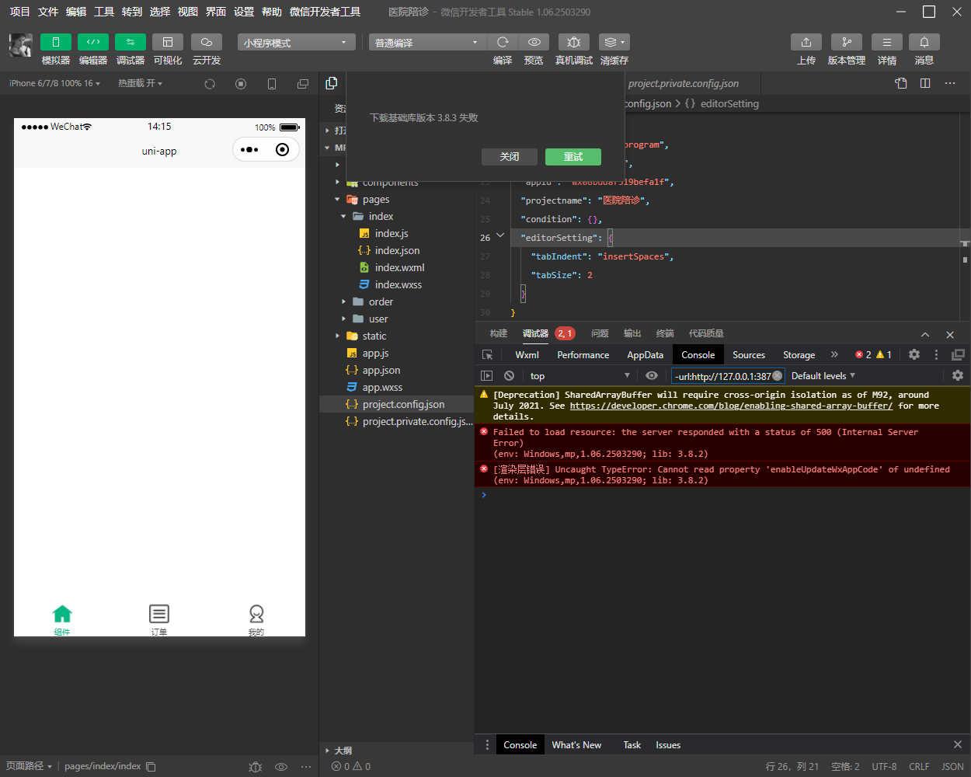Screen dimensions: 971x777
Task: Click the detach simulator window icon
Action: (303, 84)
